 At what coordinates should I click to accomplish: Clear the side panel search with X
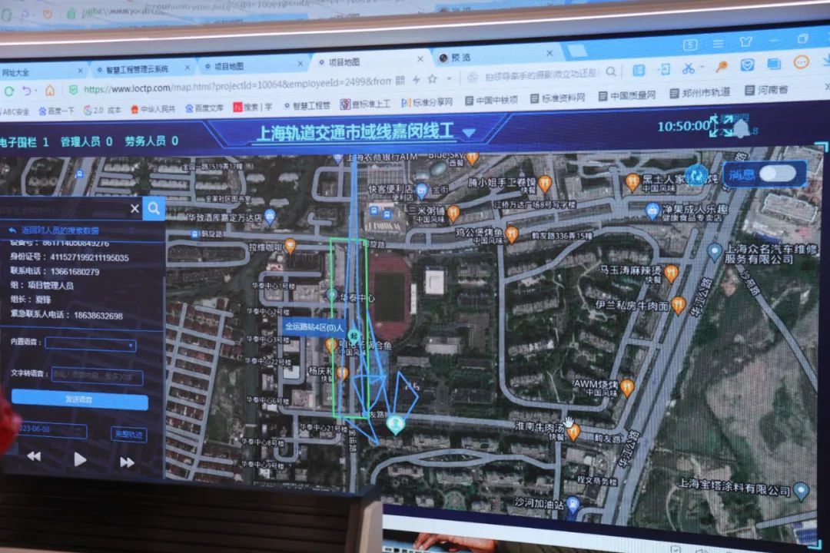pyautogui.click(x=135, y=208)
